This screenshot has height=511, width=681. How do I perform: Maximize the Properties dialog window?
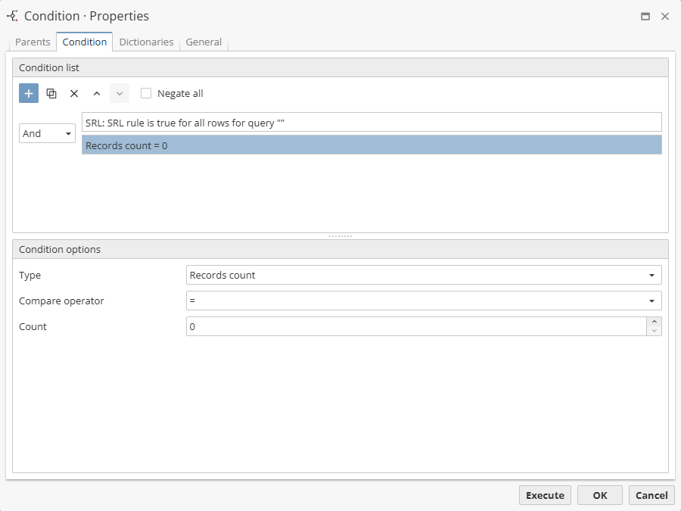pos(645,16)
